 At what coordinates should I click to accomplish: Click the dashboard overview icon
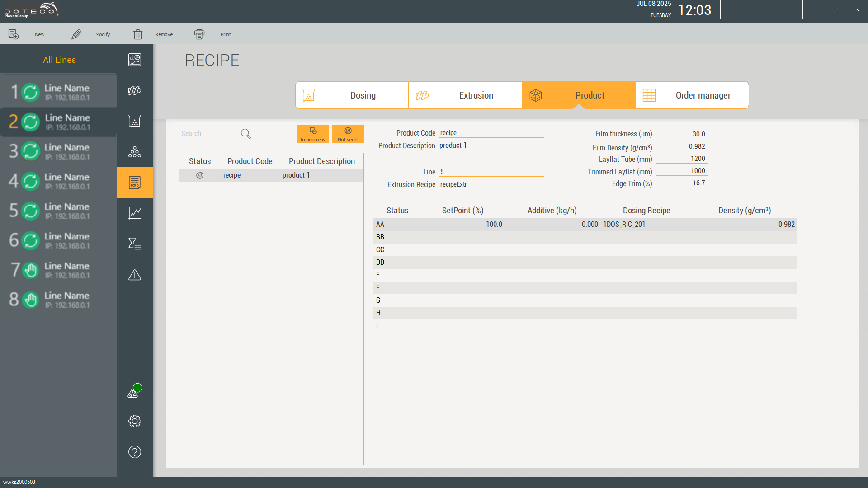[x=134, y=60]
